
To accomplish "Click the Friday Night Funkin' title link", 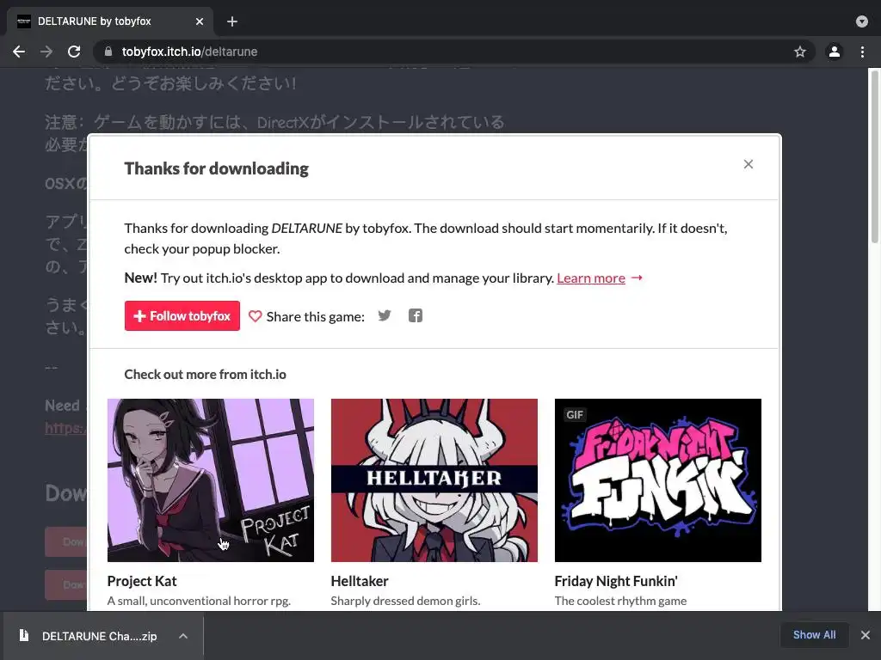I will pos(616,581).
